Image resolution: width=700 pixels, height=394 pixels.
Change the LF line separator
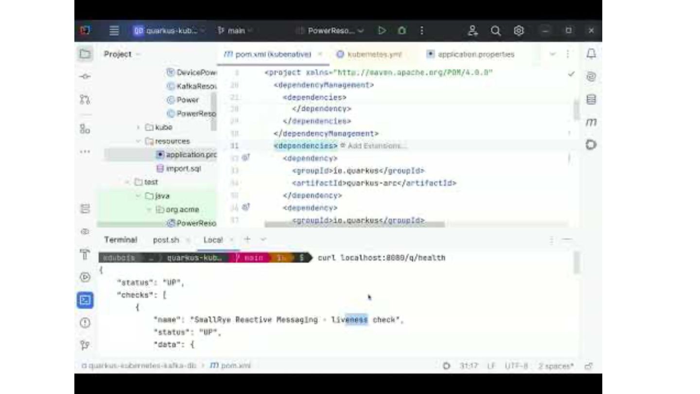pos(491,365)
